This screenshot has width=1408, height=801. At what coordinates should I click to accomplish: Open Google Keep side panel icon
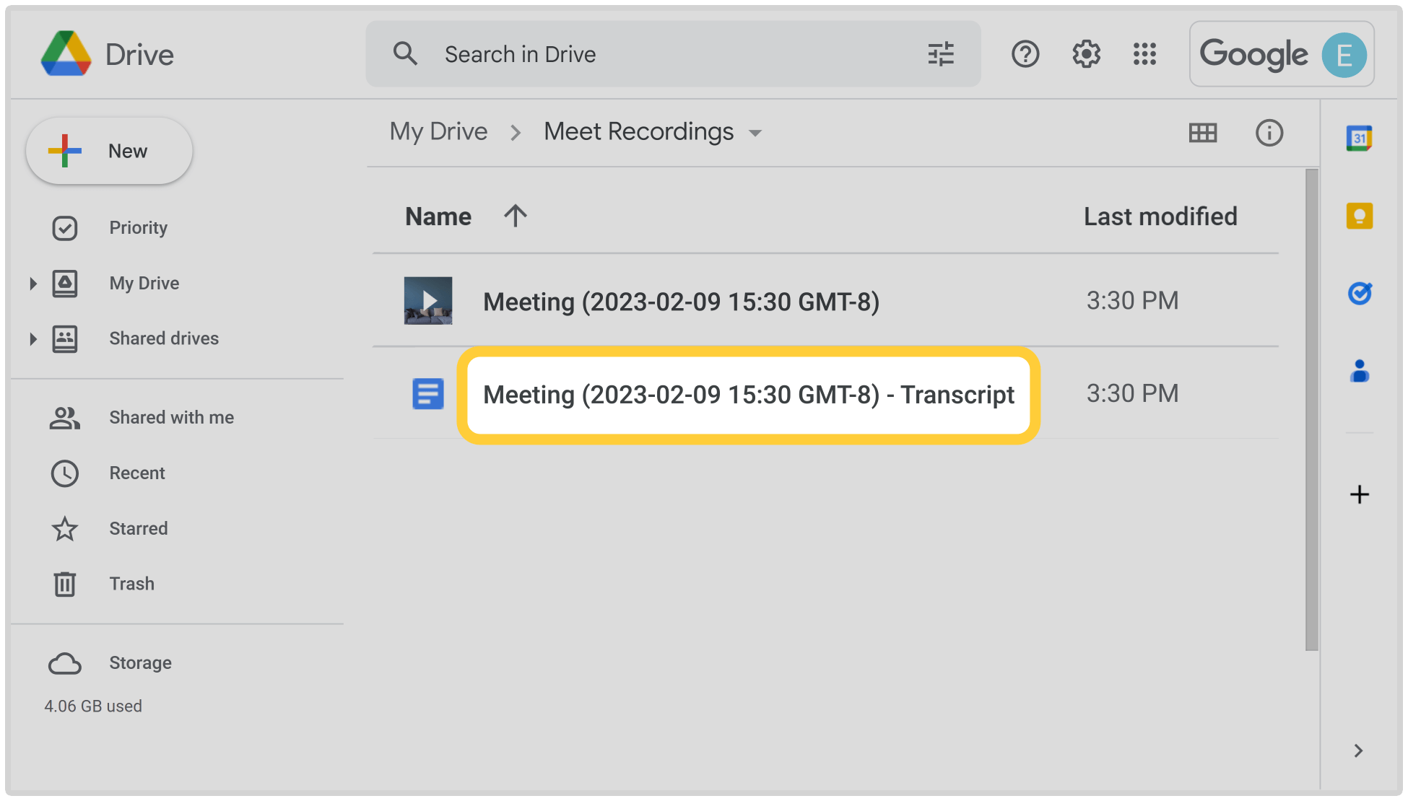pyautogui.click(x=1359, y=216)
